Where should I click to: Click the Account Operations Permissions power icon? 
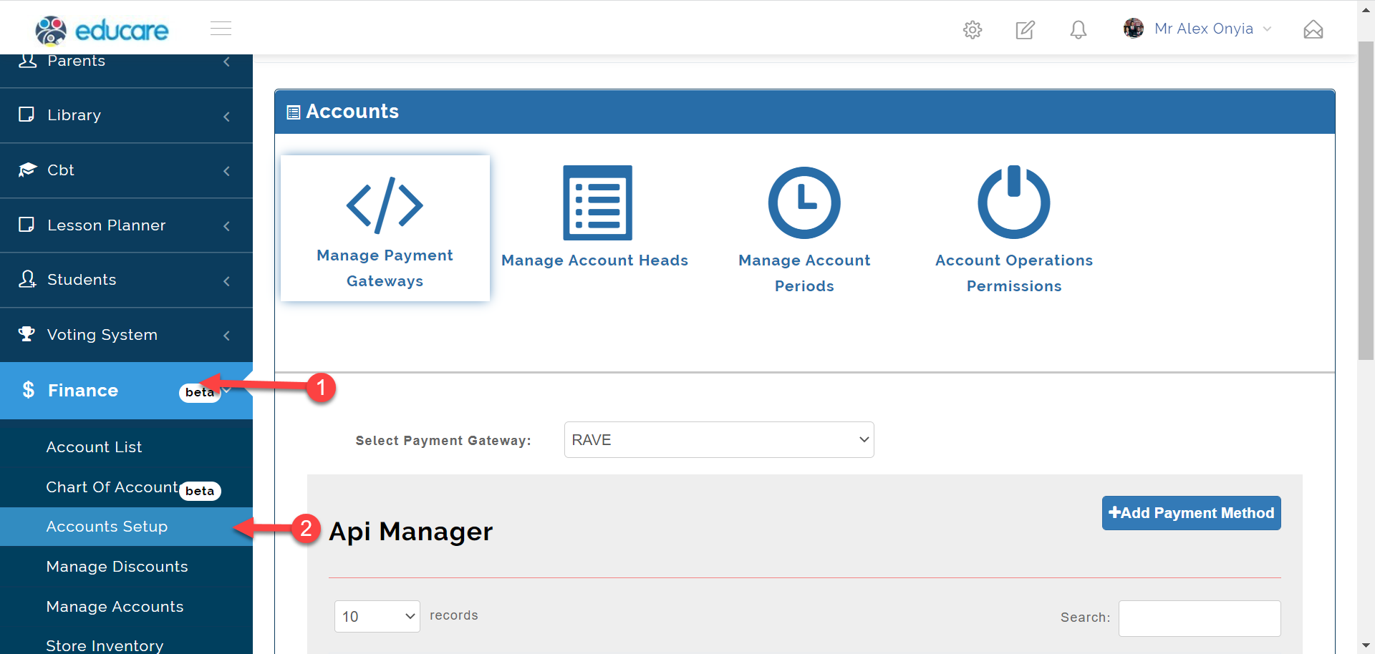pos(1013,202)
